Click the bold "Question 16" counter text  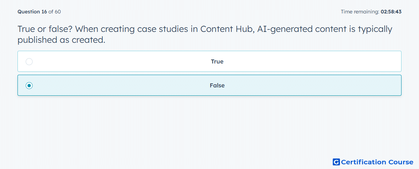[x=32, y=12]
